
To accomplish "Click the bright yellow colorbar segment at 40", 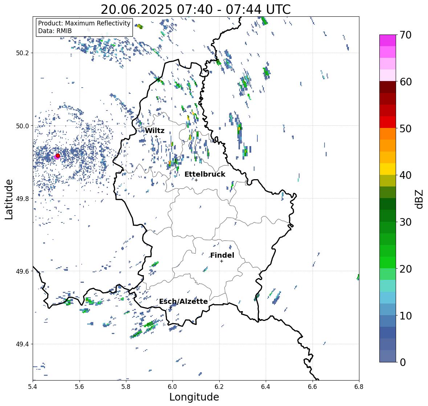I will point(388,169).
